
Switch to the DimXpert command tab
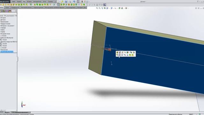point(80,8)
